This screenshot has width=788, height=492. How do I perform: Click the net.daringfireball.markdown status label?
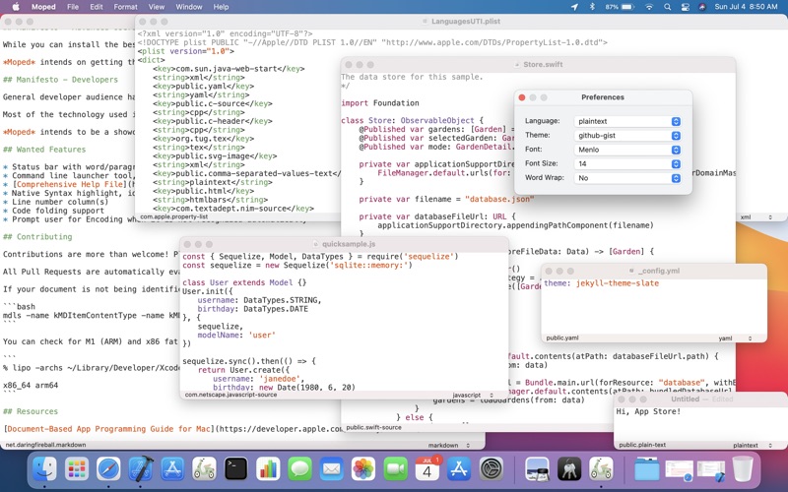45,445
